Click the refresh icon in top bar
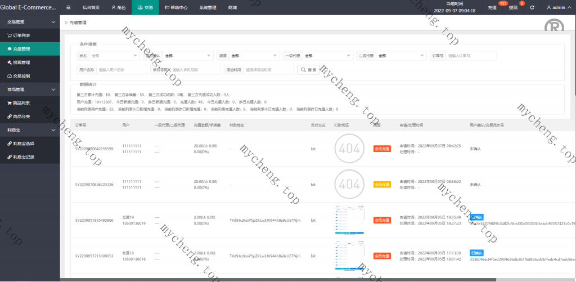This screenshot has width=576, height=282. click(532, 8)
